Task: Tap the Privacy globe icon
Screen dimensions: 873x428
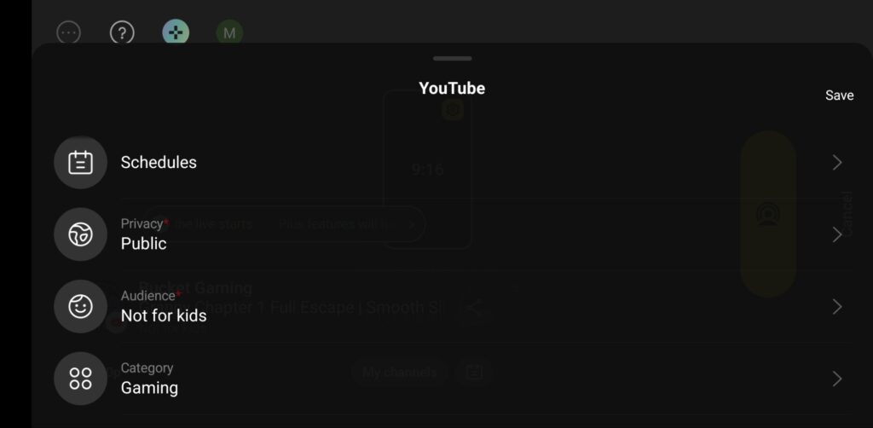Action: 81,234
